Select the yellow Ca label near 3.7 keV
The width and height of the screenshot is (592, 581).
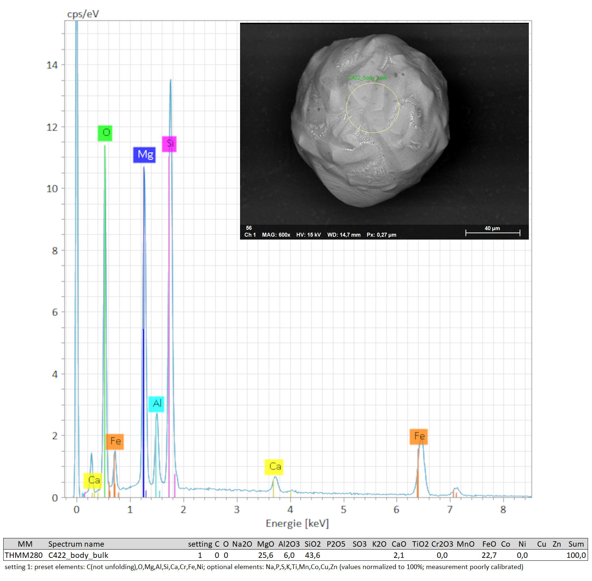point(274,467)
